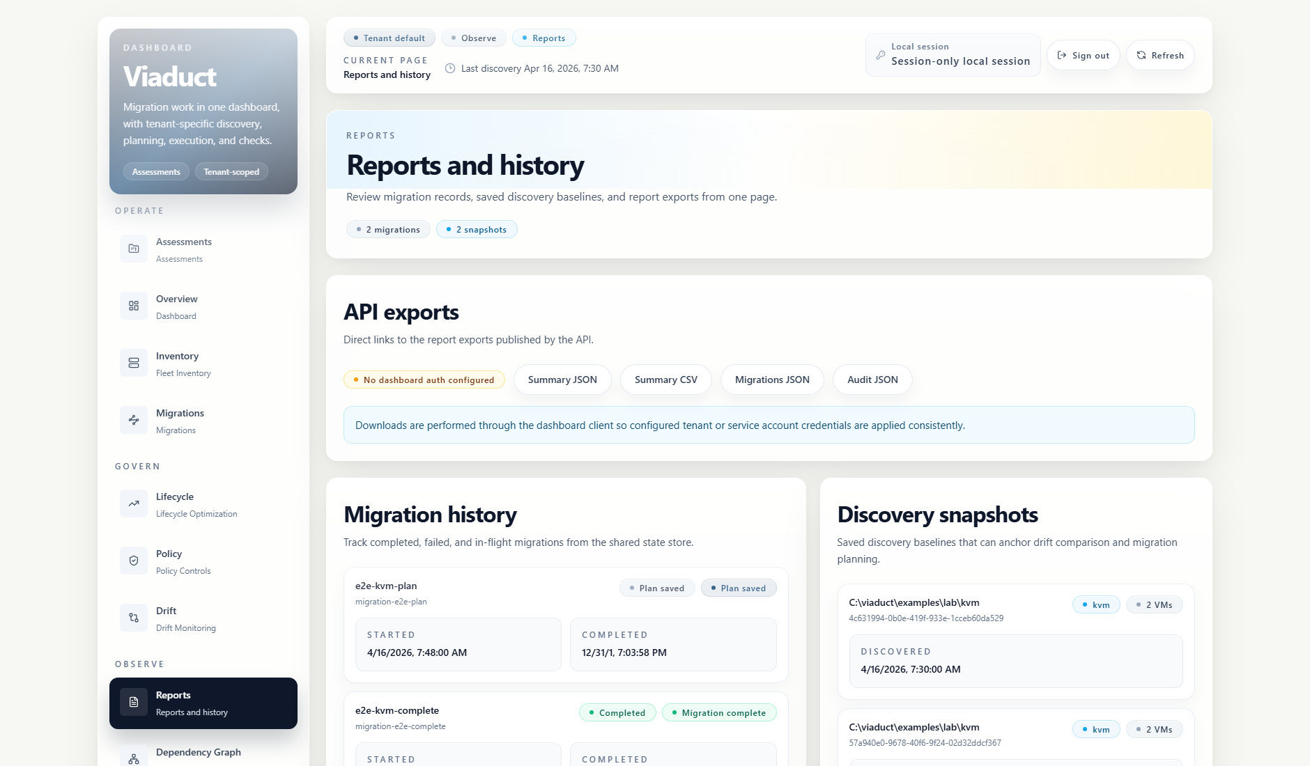Click the Sign out button
The width and height of the screenshot is (1310, 766).
coord(1083,55)
